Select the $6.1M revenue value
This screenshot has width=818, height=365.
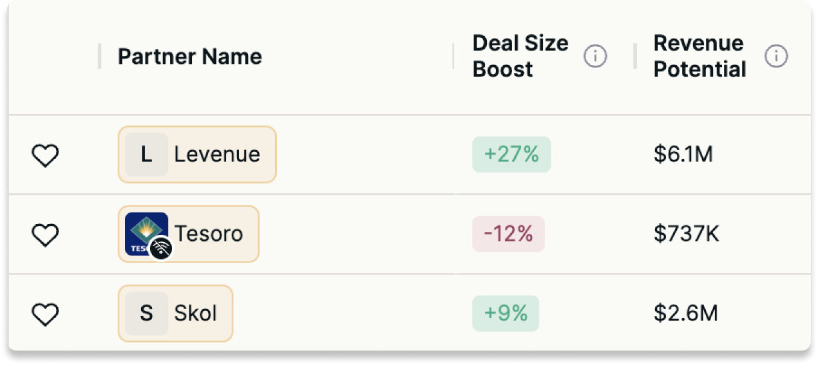pos(683,155)
